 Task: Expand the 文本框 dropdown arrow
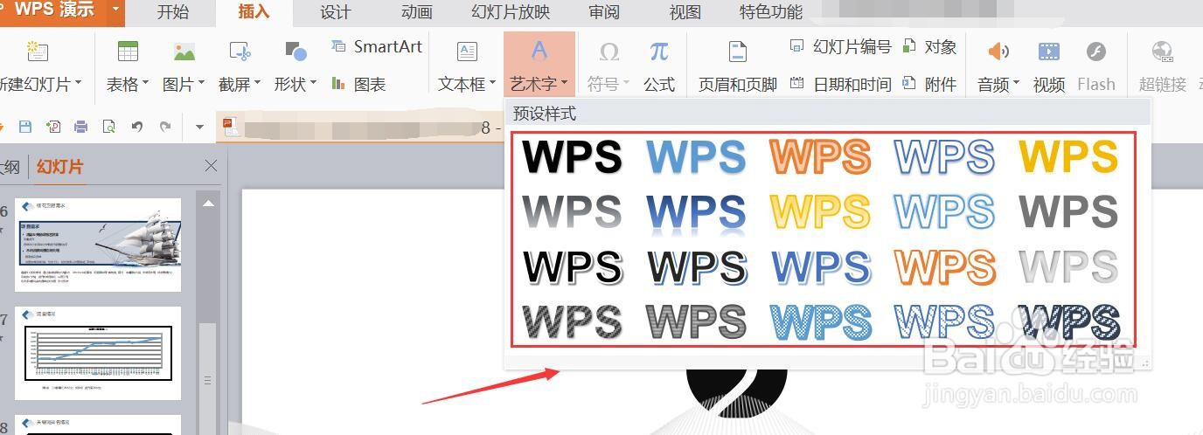492,84
